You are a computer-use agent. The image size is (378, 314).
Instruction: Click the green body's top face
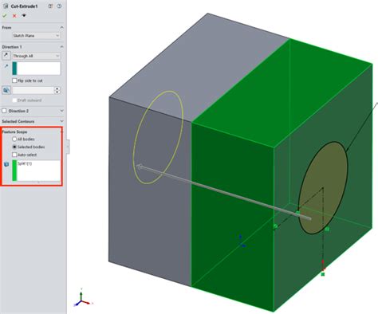point(282,93)
